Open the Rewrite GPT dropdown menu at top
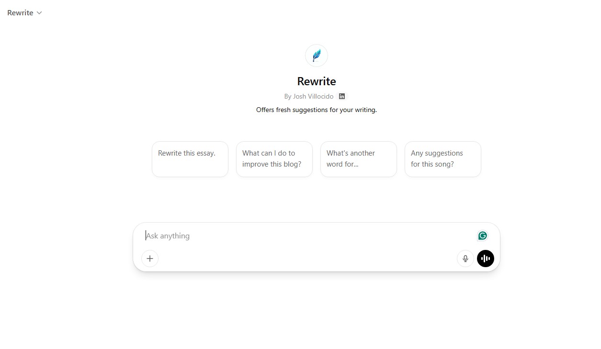Screen dimensions: 601x349 click(x=24, y=13)
